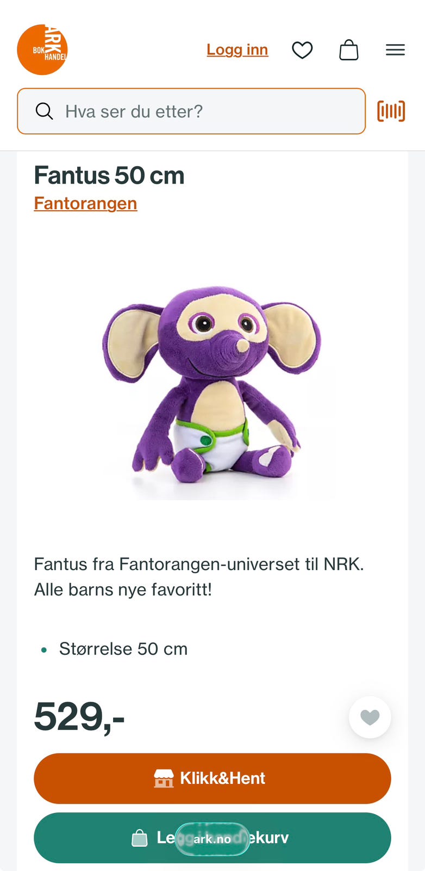425x871 pixels.
Task: Open the purple Fantus plush image
Action: point(212,385)
